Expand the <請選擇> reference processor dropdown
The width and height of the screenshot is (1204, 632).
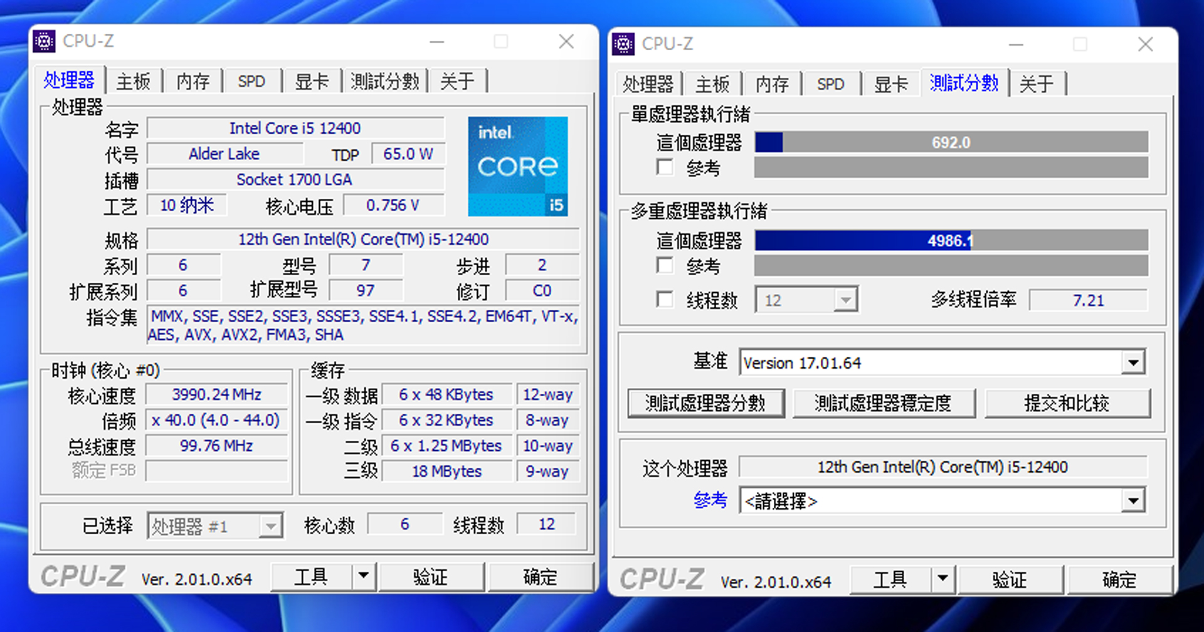click(x=1133, y=501)
